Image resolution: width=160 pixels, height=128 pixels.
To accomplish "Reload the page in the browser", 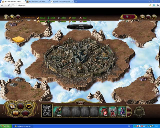I will click(x=9, y=5).
